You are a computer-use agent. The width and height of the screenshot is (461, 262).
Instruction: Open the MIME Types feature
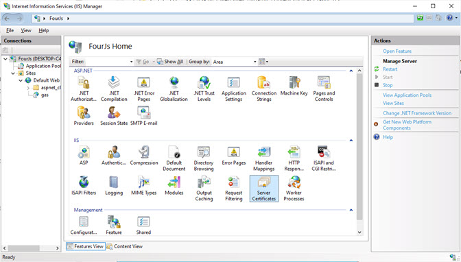(144, 186)
